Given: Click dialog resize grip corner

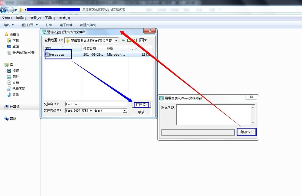Looking at the screenshot, I should [x=154, y=115].
